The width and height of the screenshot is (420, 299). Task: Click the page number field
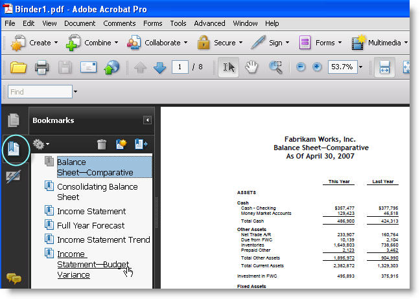coord(180,67)
